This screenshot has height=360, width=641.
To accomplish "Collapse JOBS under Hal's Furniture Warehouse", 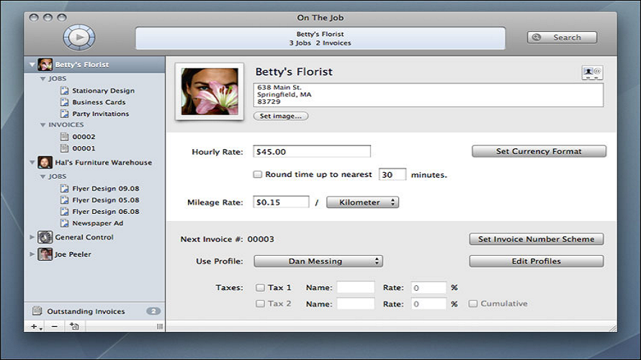I will point(42,176).
